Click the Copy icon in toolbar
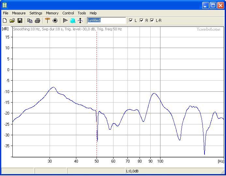The image size is (226, 176). pos(30,21)
